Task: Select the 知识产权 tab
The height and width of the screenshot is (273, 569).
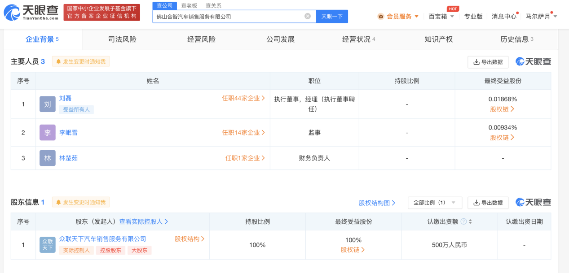Action: [x=438, y=39]
